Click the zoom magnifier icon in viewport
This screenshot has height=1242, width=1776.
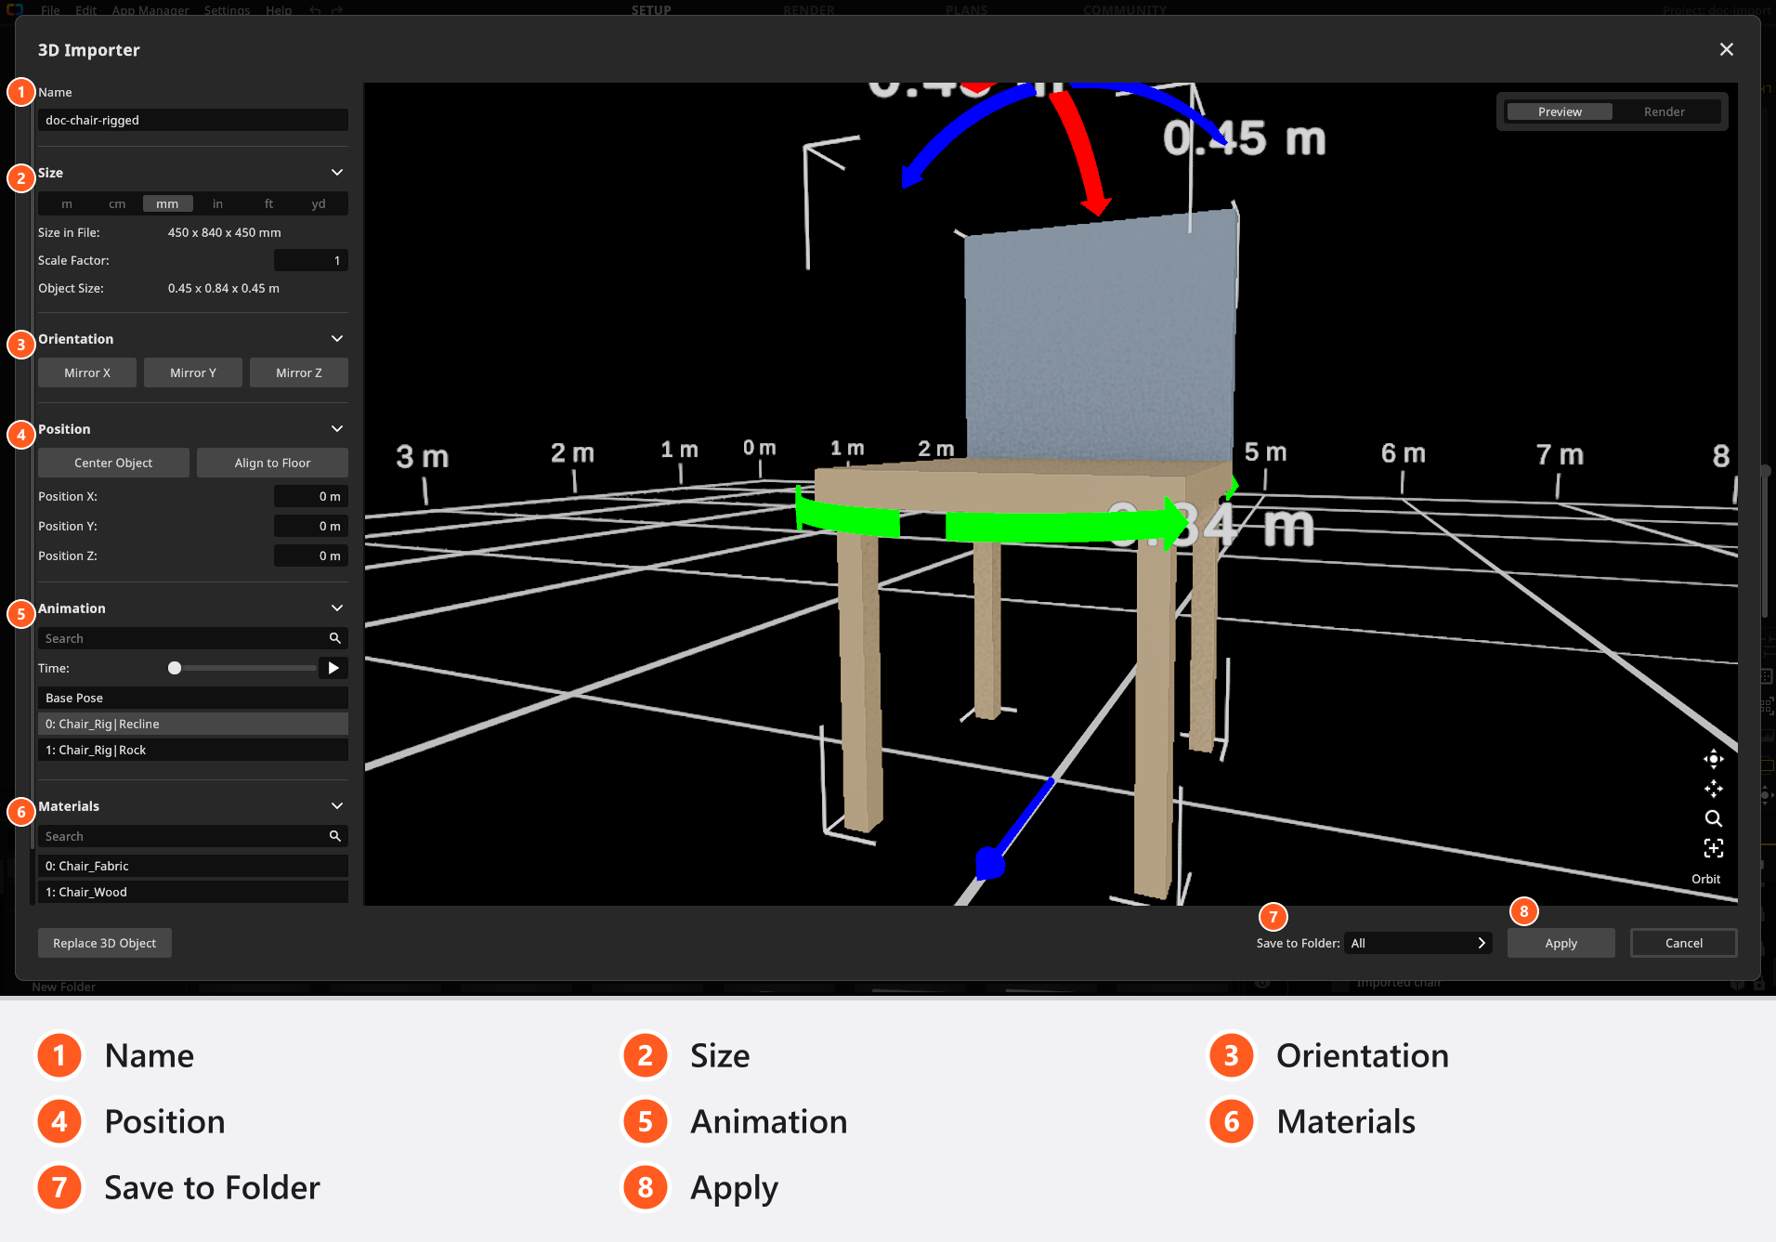tap(1713, 818)
